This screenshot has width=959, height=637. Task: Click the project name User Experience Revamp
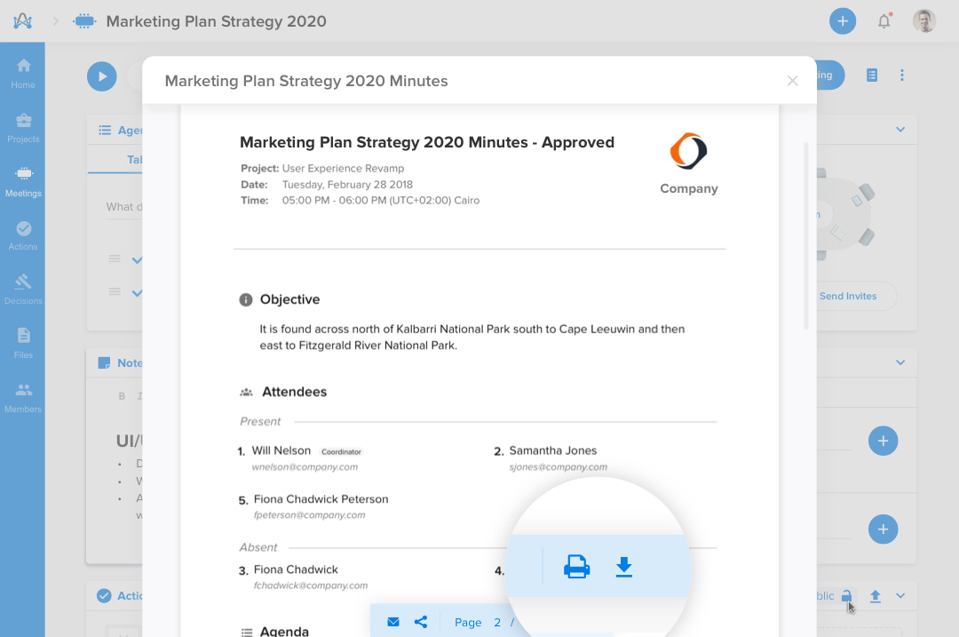coord(343,168)
